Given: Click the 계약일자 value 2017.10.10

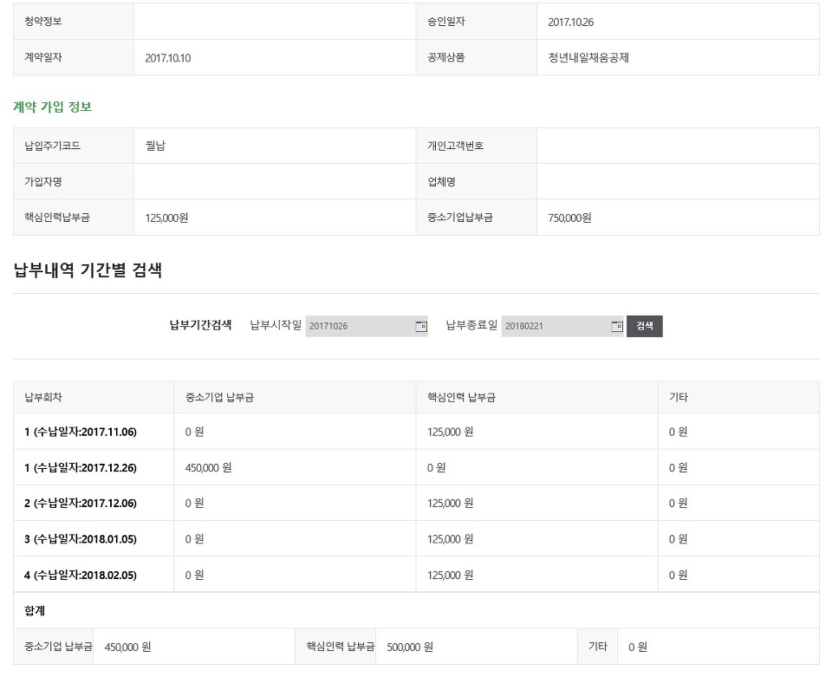Looking at the screenshot, I should click(167, 58).
